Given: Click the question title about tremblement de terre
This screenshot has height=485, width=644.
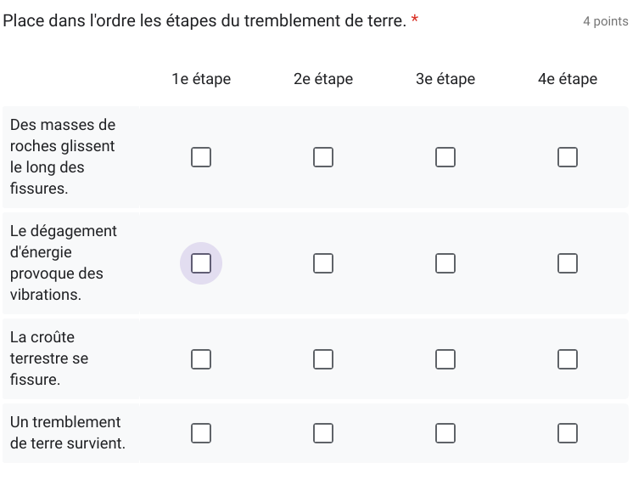Looking at the screenshot, I should tap(204, 20).
